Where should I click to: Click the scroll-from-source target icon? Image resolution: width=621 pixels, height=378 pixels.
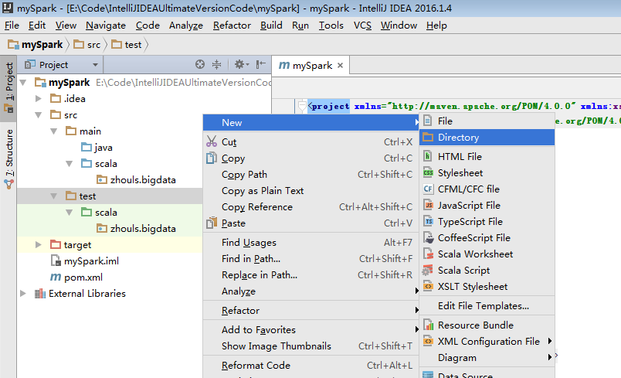pos(200,64)
